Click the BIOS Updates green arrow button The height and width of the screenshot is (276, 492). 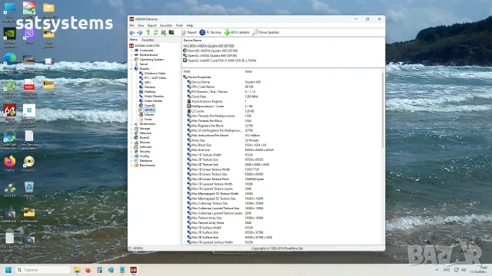coord(237,32)
